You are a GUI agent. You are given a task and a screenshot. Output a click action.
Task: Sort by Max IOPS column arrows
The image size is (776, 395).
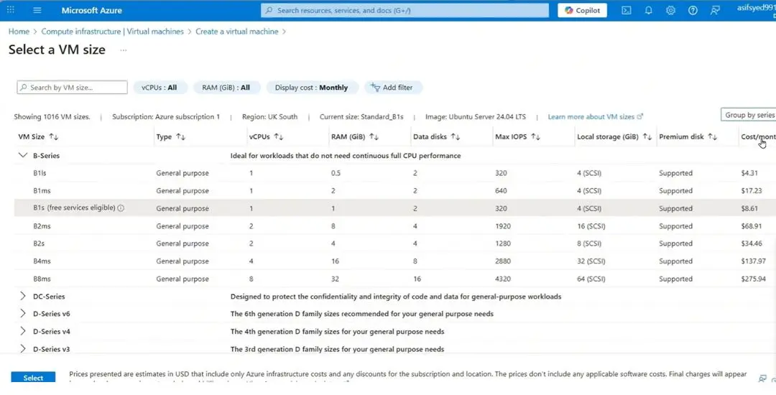535,137
